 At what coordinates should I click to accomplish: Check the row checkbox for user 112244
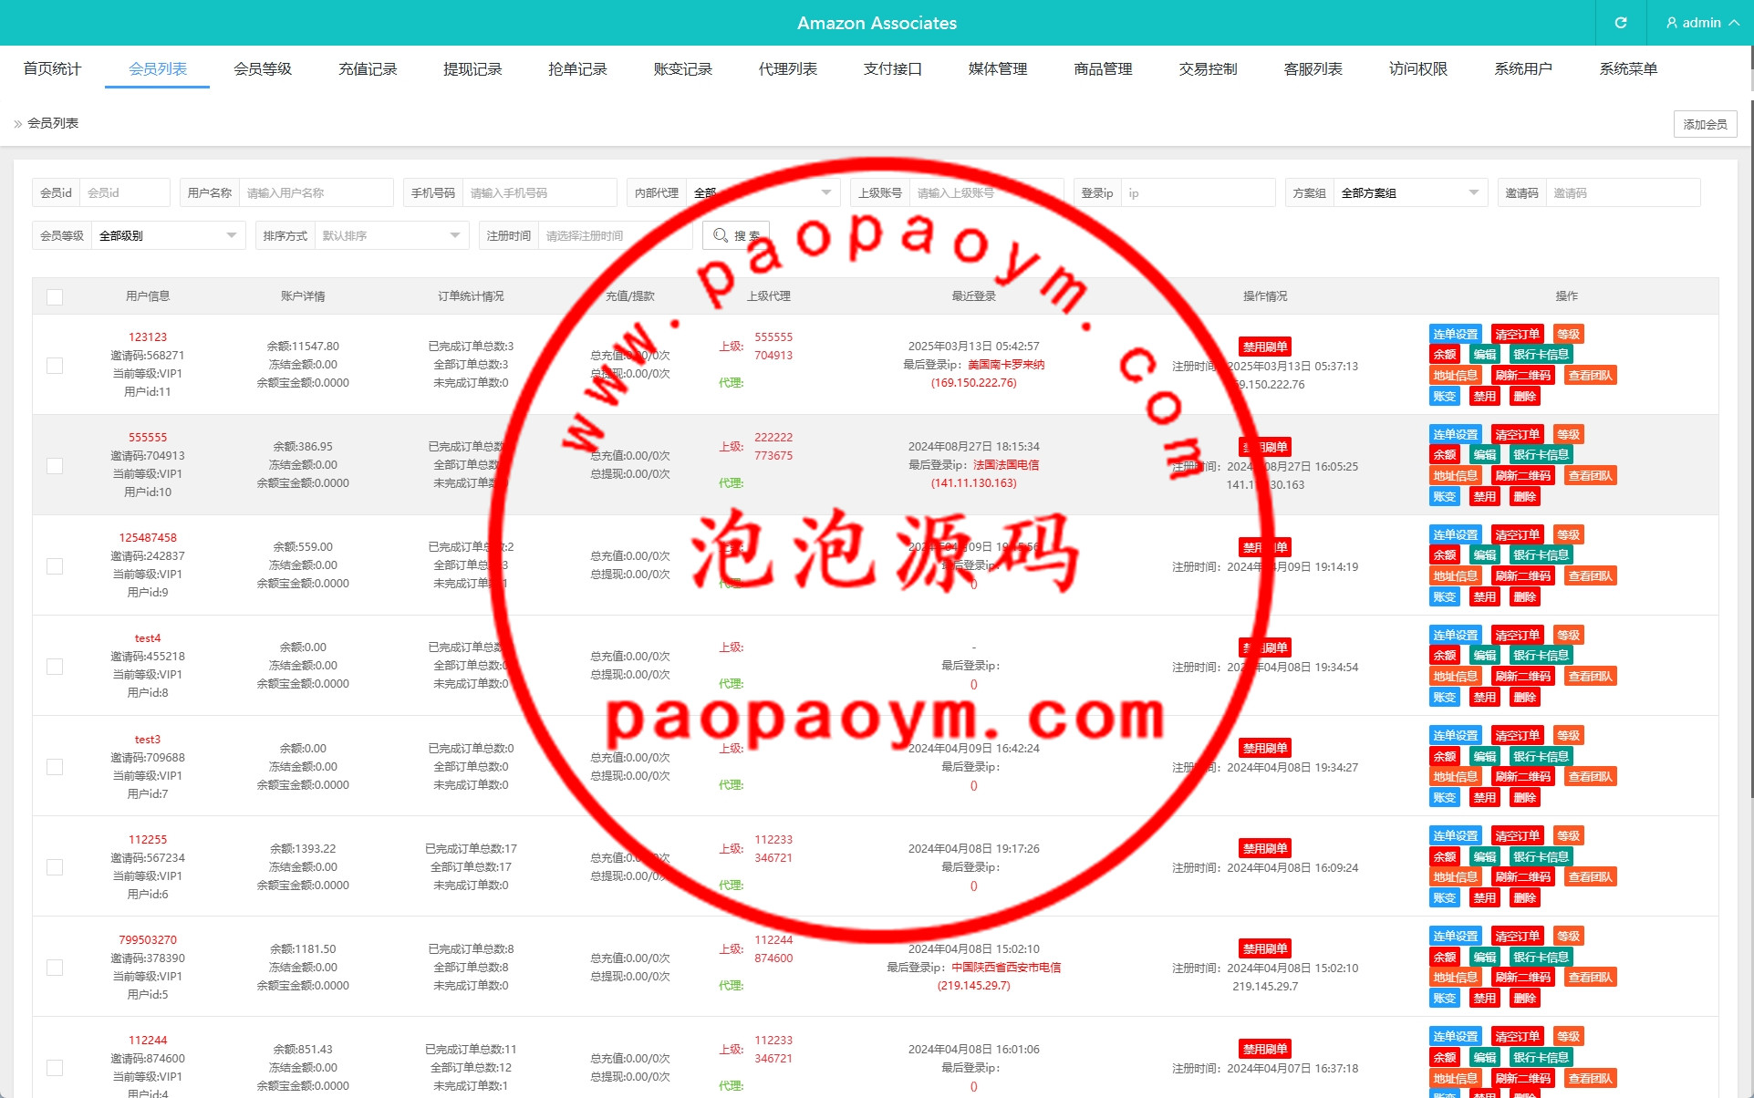point(55,1068)
